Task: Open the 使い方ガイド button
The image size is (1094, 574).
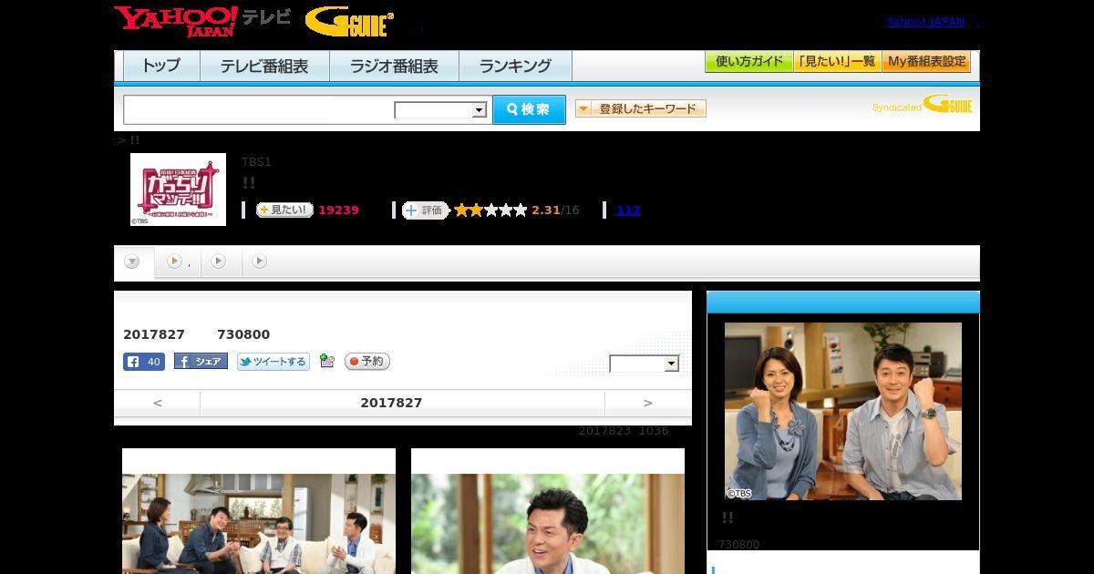Action: pyautogui.click(x=749, y=62)
